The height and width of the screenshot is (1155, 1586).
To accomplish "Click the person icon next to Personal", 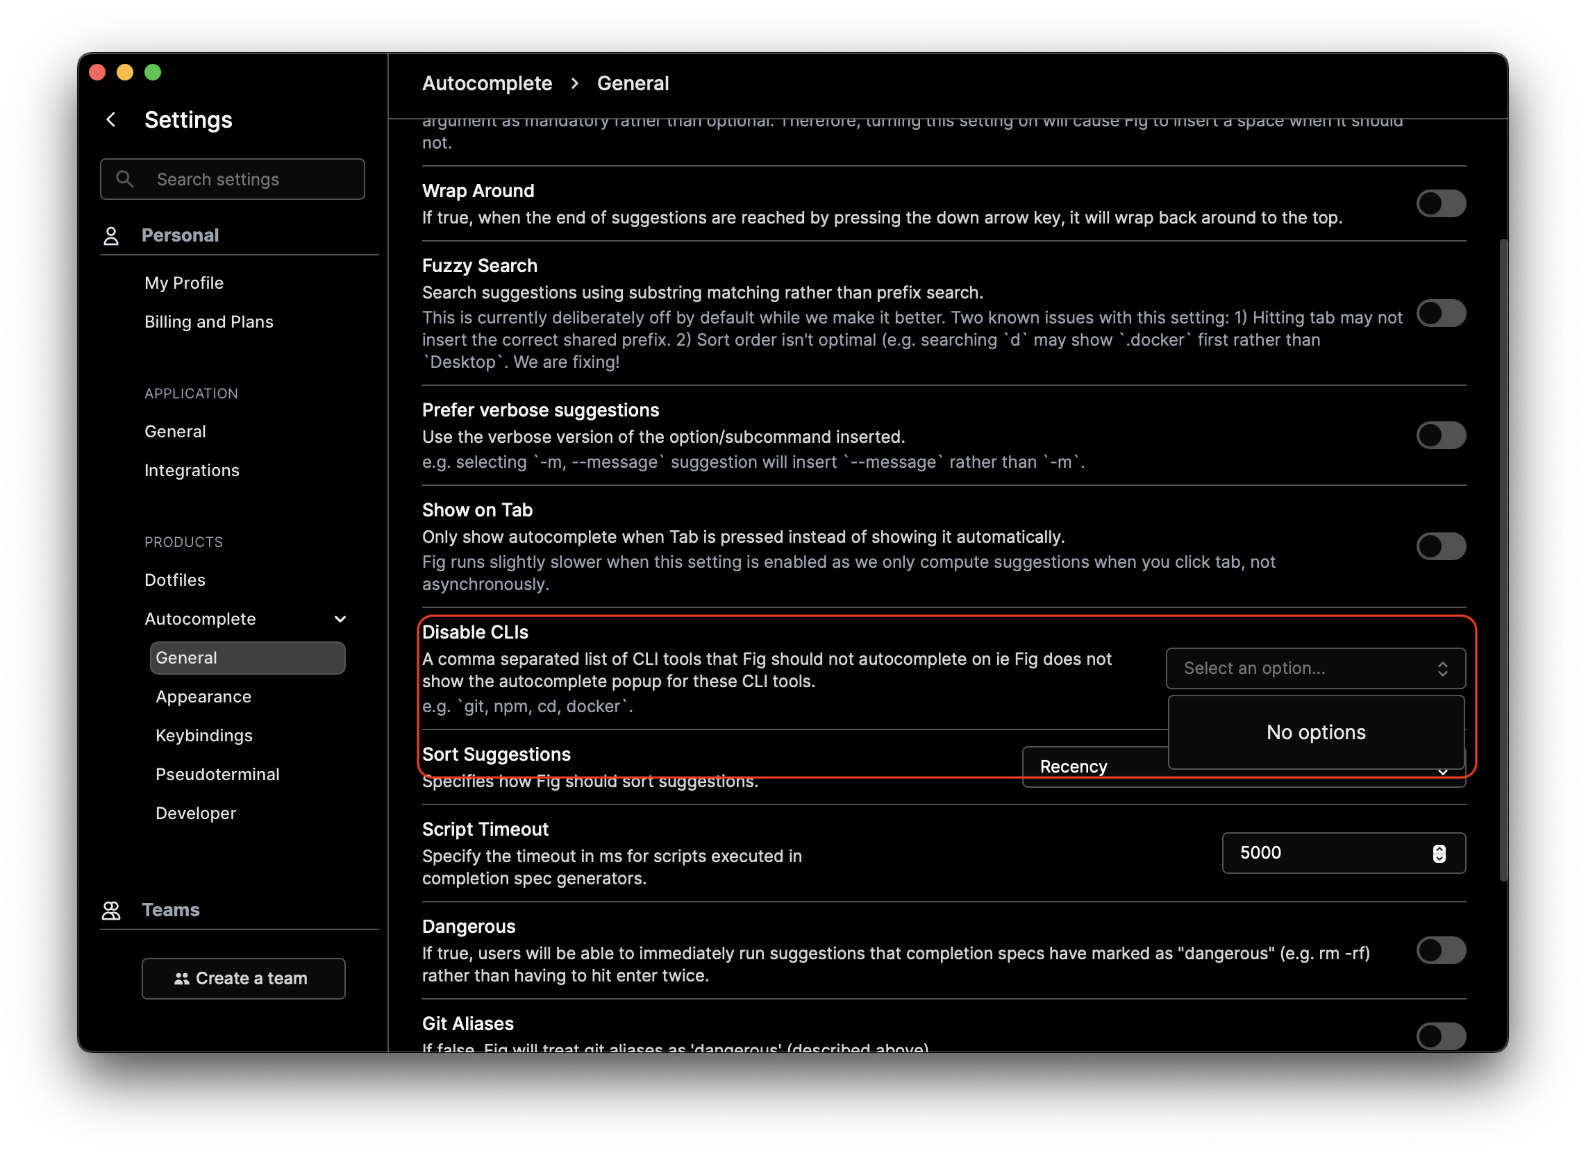I will pos(111,235).
